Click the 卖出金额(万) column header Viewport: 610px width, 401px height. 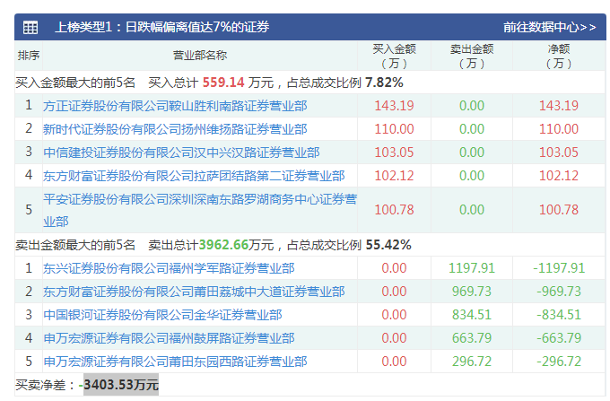(472, 56)
